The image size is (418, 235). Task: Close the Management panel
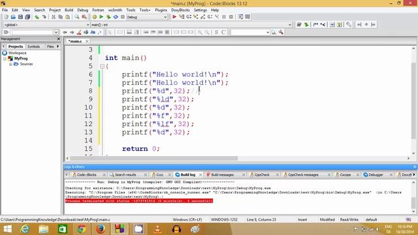click(59, 39)
